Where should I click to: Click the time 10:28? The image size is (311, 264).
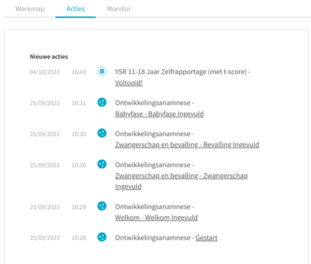tap(79, 238)
